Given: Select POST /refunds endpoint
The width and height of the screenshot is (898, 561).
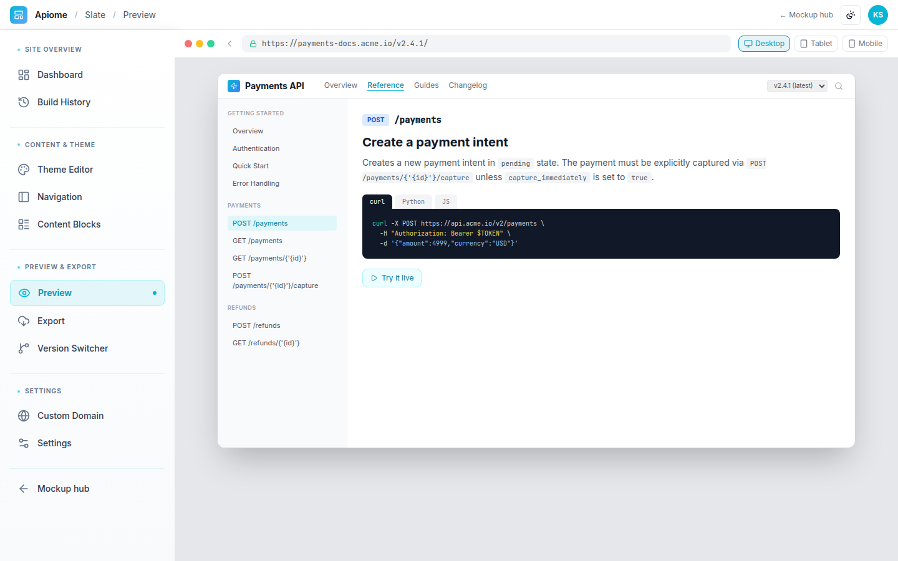Looking at the screenshot, I should point(282,325).
